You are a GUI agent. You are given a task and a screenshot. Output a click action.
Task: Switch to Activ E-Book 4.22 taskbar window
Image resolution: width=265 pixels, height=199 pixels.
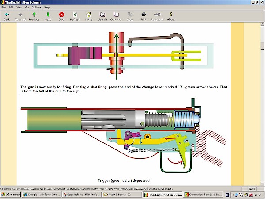coord(122,195)
